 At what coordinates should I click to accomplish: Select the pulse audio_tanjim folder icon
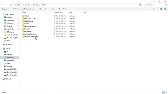click(x=23, y=34)
